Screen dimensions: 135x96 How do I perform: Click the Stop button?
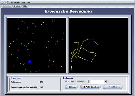[x=72, y=87]
